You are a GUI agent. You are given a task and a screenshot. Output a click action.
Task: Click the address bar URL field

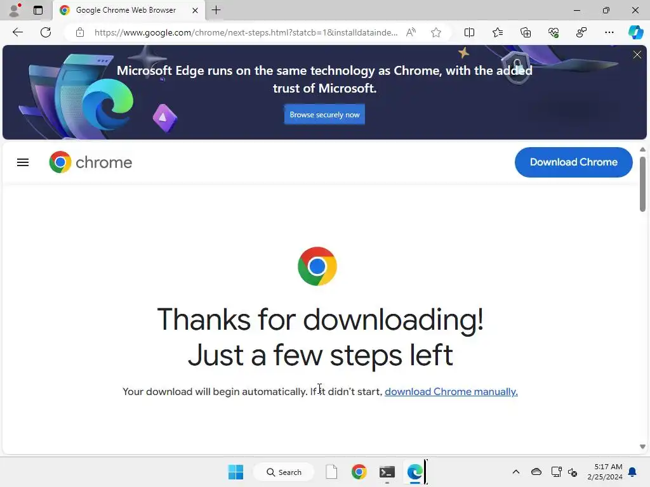246,32
